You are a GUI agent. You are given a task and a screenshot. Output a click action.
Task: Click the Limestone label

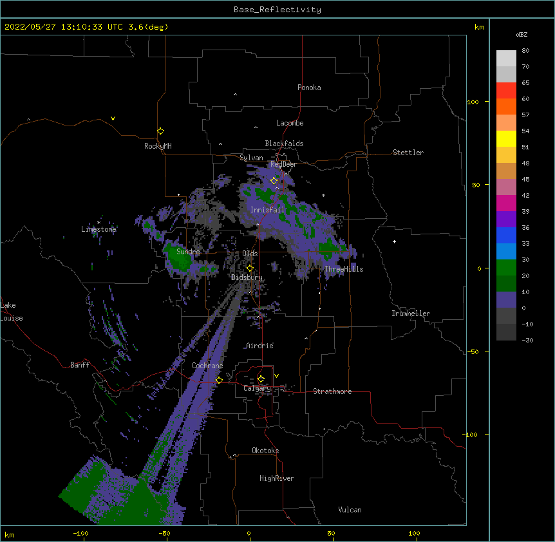(x=99, y=229)
